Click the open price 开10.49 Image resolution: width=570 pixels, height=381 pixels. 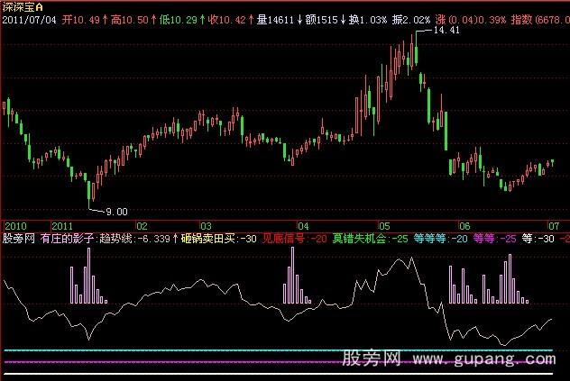click(x=80, y=20)
